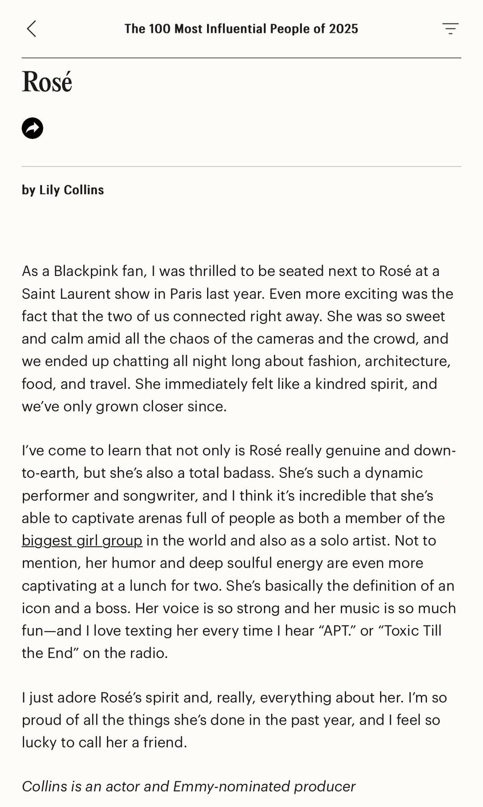Open the list filter menu icon
483x807 pixels.
[x=450, y=29]
